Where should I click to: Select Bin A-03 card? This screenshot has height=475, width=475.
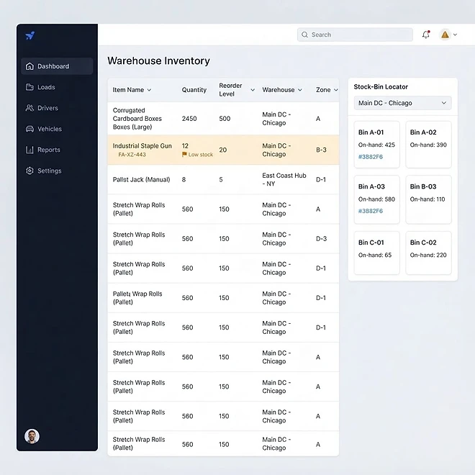pos(377,199)
